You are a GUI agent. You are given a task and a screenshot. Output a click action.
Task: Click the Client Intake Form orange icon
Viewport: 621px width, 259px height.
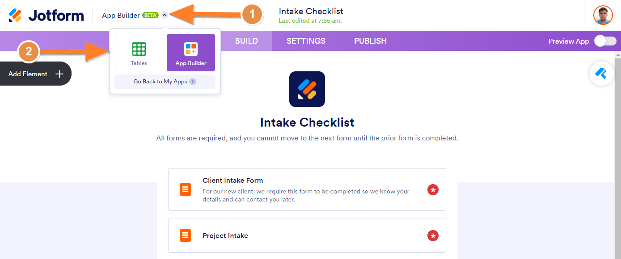[186, 189]
